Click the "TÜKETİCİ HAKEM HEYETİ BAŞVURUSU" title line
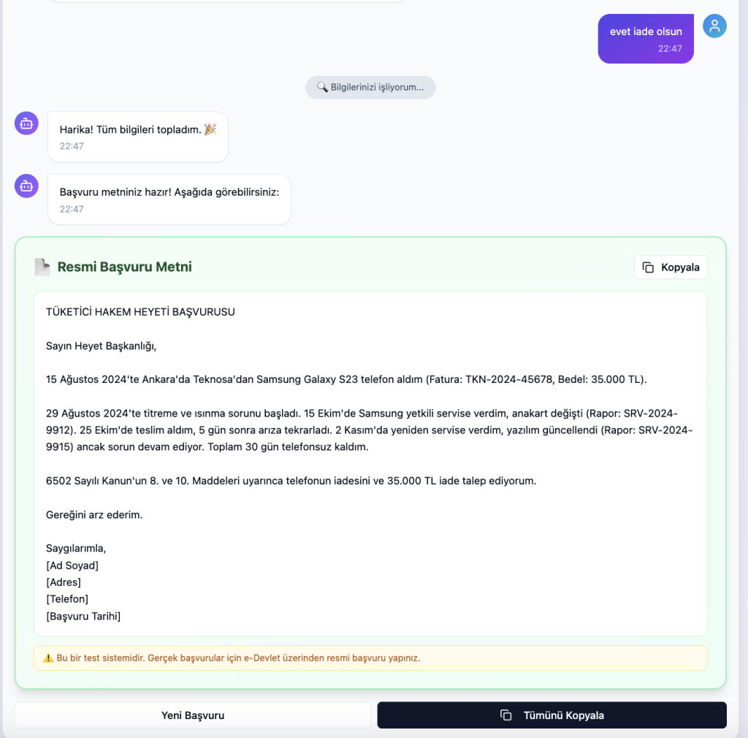 pos(140,312)
